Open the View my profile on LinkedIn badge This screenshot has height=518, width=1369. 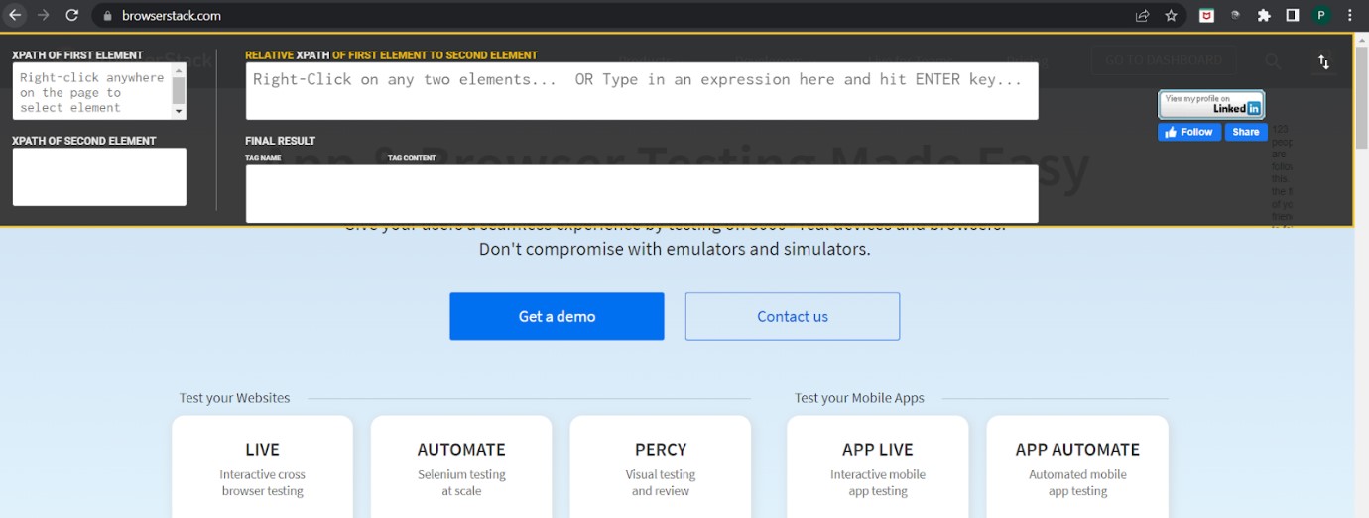click(x=1211, y=104)
